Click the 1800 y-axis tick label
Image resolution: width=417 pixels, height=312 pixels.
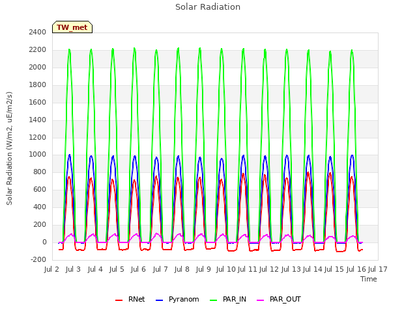point(38,84)
